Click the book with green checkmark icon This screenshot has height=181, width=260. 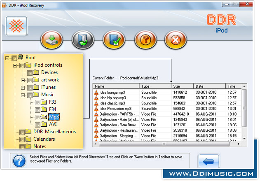[114, 40]
